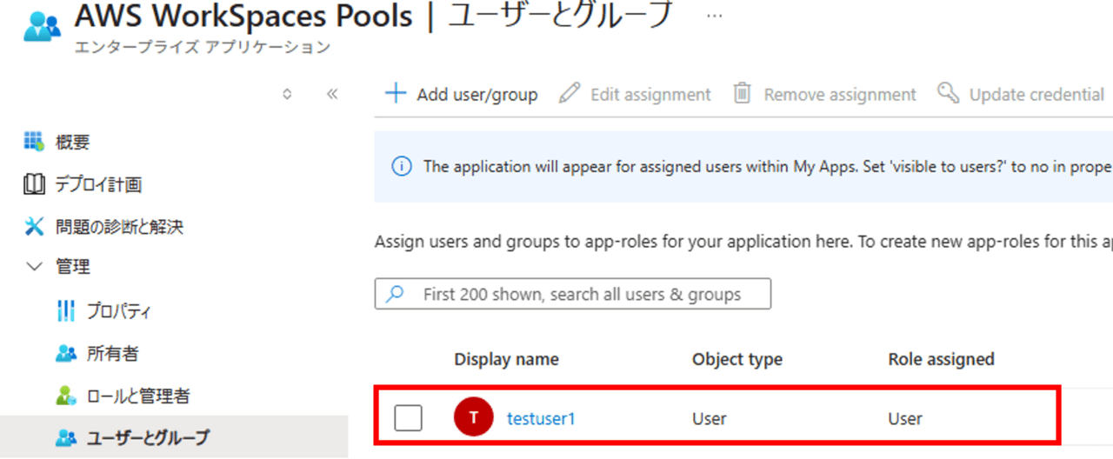This screenshot has height=459, width=1113.
Task: Collapse the sidebar with double chevron
Action: click(x=331, y=95)
